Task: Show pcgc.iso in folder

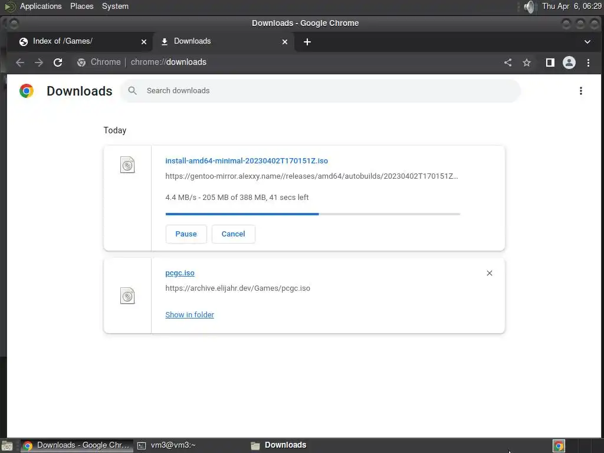Action: tap(189, 315)
